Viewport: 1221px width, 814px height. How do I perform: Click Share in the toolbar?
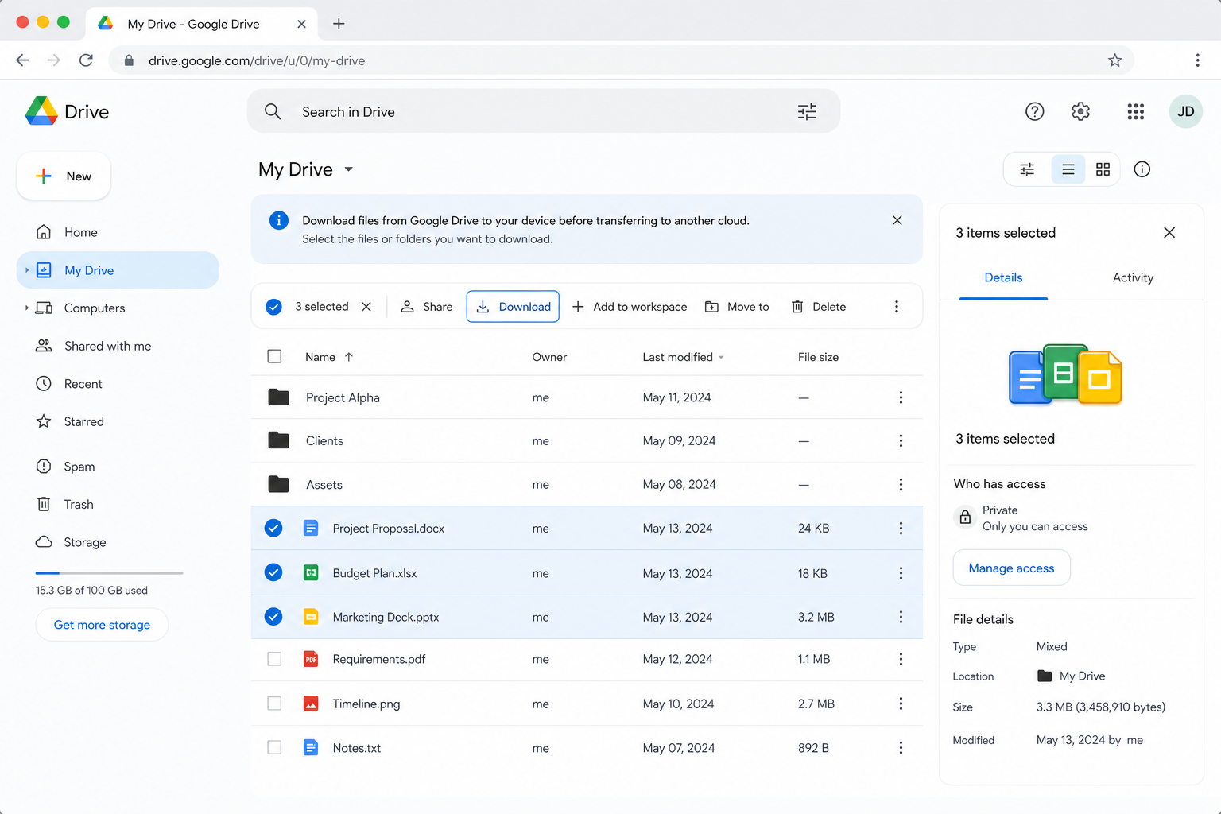coord(426,307)
